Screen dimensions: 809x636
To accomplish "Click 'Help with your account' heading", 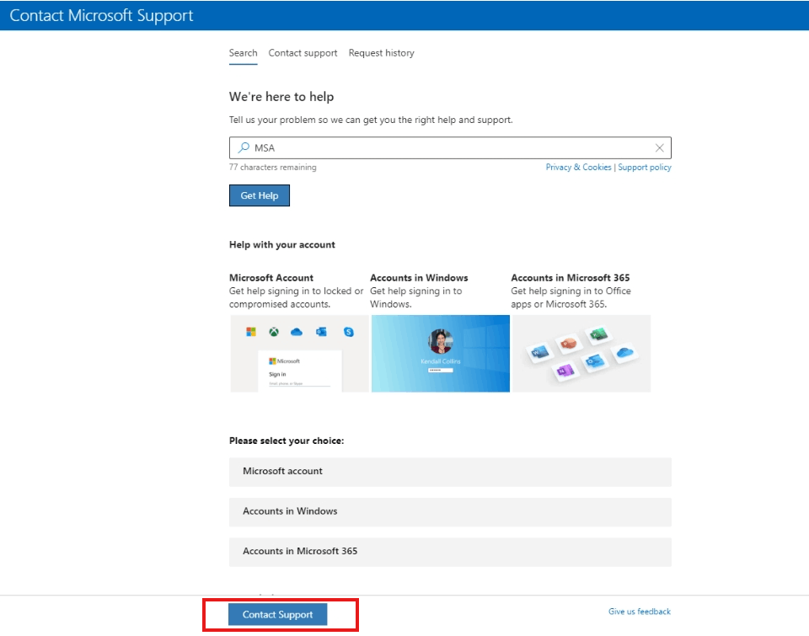I will click(282, 244).
